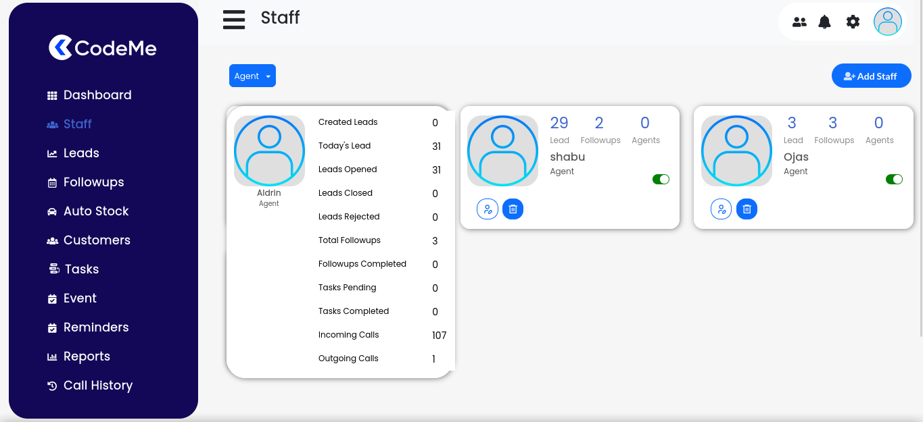Screen dimensions: 923x422
Task: Click the CodeMe logo
Action: 103,48
